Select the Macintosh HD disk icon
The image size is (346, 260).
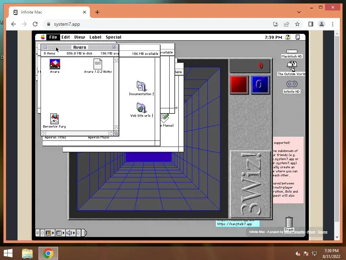[x=292, y=51]
